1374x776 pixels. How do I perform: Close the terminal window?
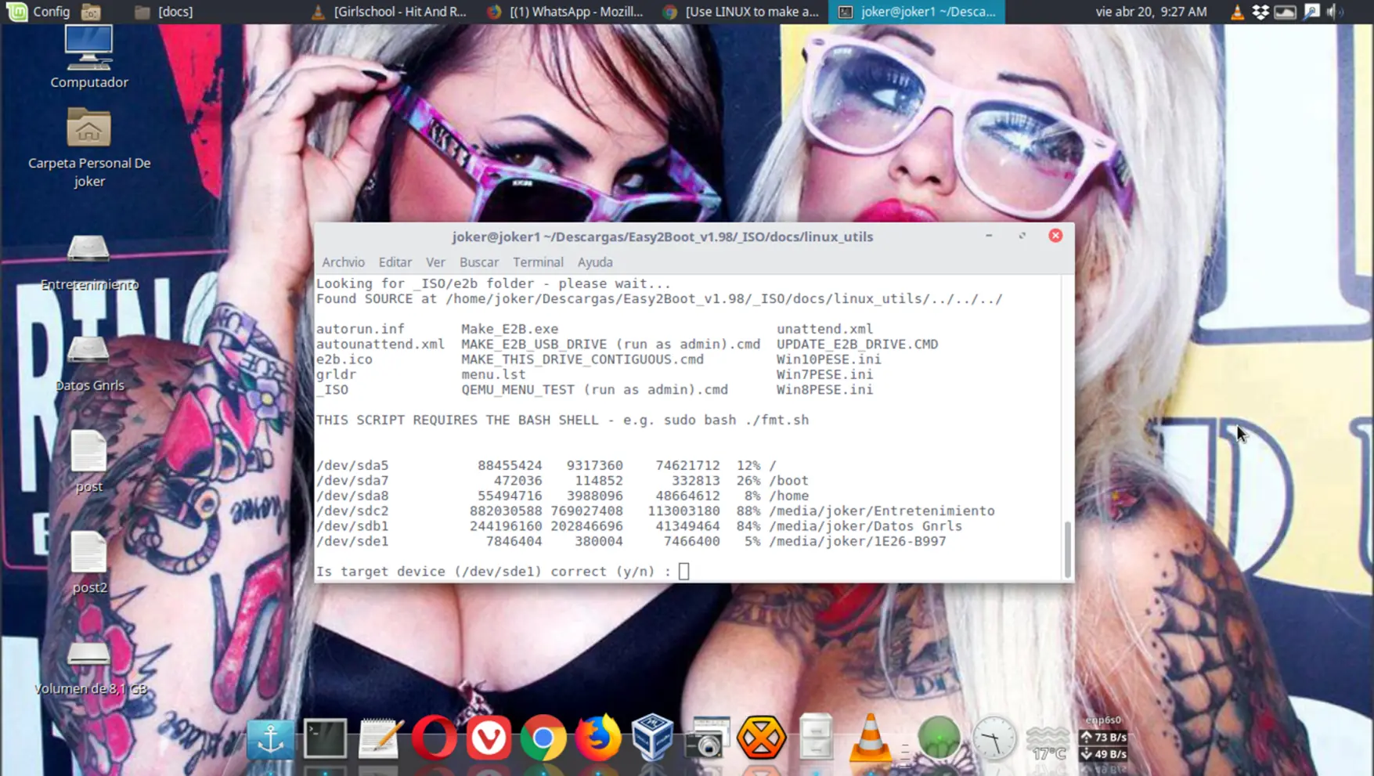(1055, 236)
